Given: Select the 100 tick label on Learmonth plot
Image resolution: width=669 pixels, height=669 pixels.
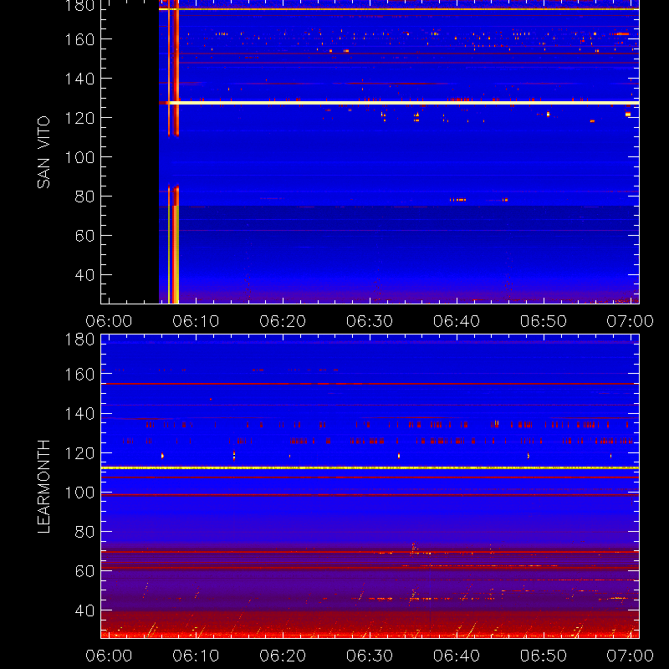Looking at the screenshot, I should tap(79, 493).
